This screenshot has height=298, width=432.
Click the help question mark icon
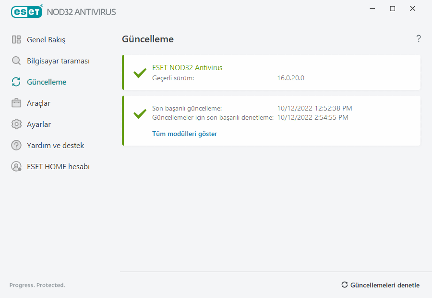[x=419, y=39]
